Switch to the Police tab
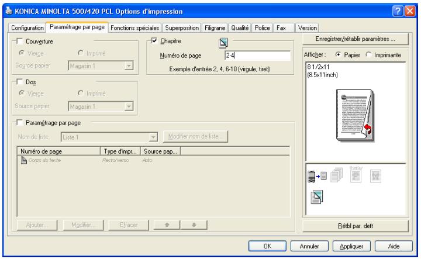Screen dimensions: 421x259 262,28
